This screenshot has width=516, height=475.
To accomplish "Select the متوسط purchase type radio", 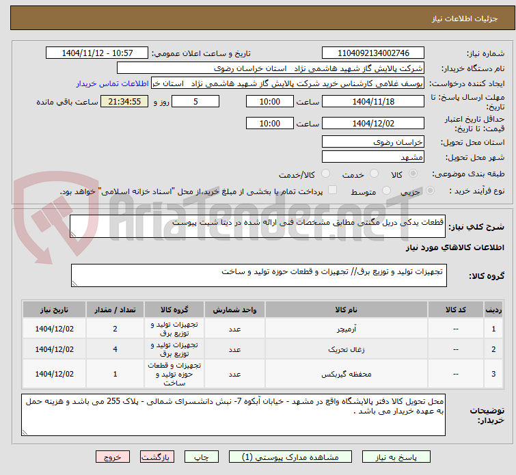I will click(386, 190).
